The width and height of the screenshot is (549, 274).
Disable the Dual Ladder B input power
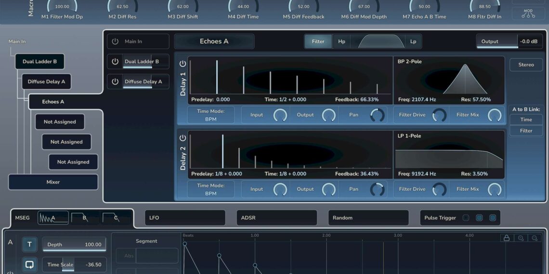(115, 62)
